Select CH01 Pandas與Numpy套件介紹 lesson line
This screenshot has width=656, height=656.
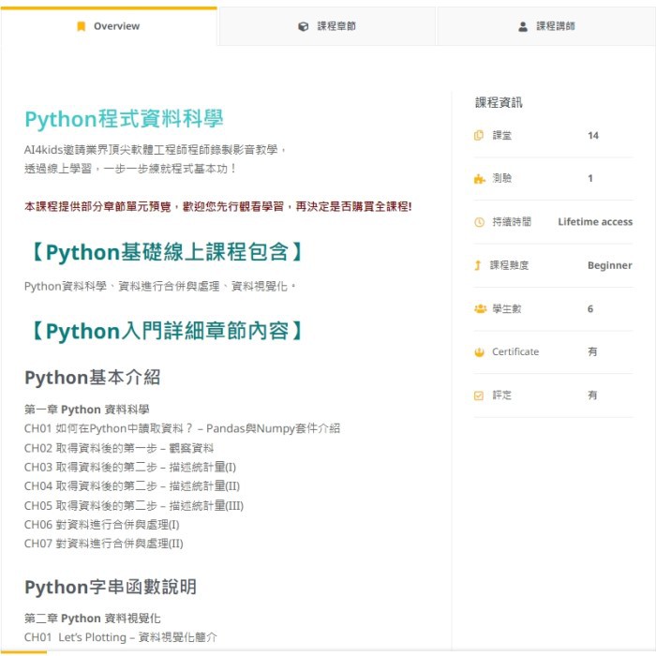[182, 428]
